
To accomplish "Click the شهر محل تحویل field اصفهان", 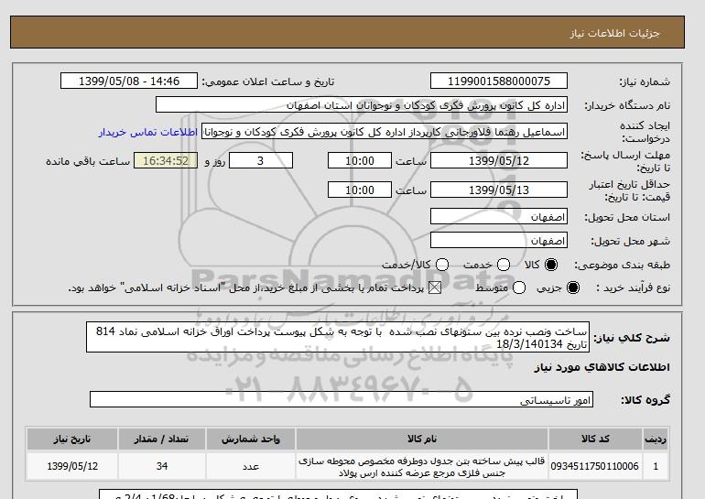I will (499, 240).
